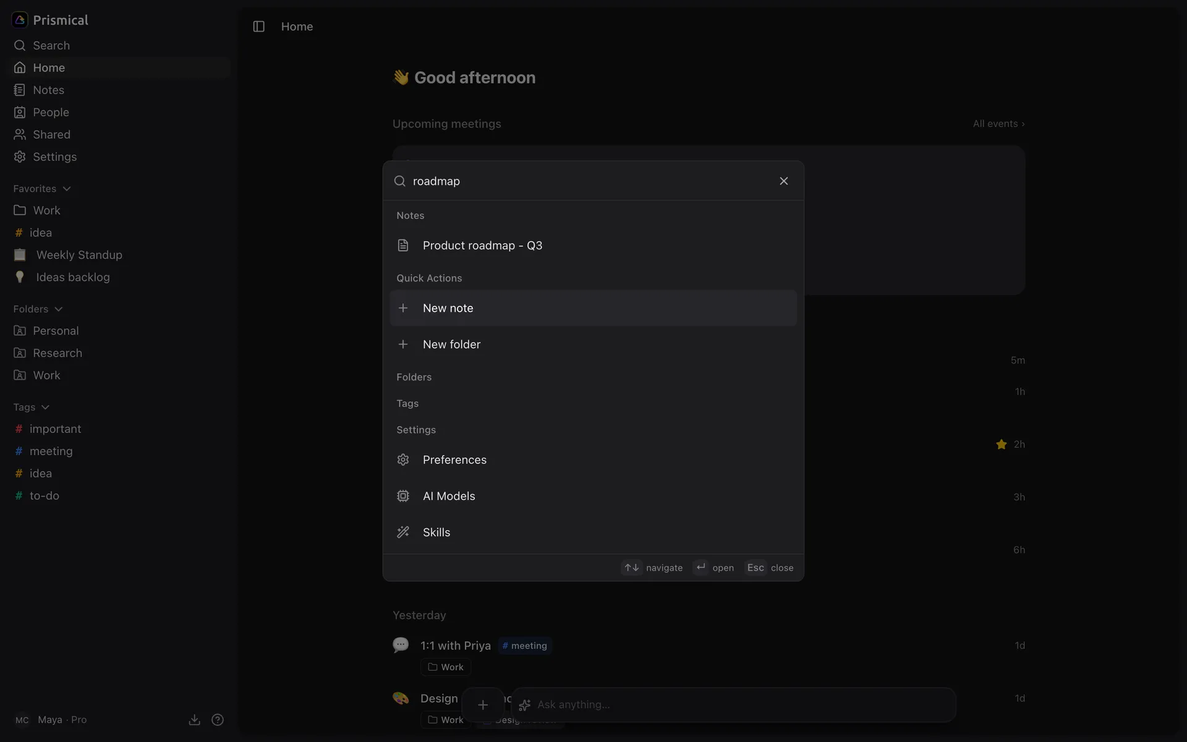Open Search in the sidebar

point(120,45)
